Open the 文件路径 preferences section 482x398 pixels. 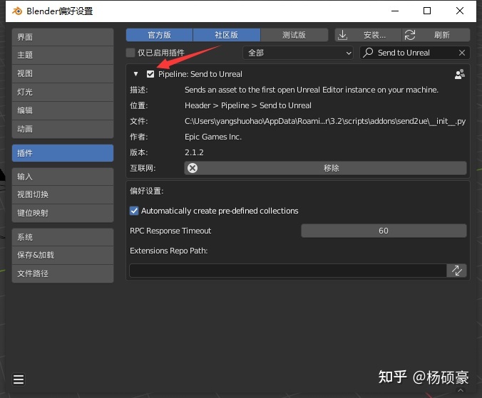point(63,273)
